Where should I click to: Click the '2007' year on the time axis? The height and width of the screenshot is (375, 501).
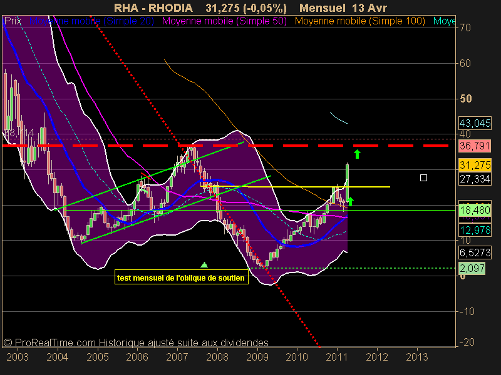click(177, 357)
